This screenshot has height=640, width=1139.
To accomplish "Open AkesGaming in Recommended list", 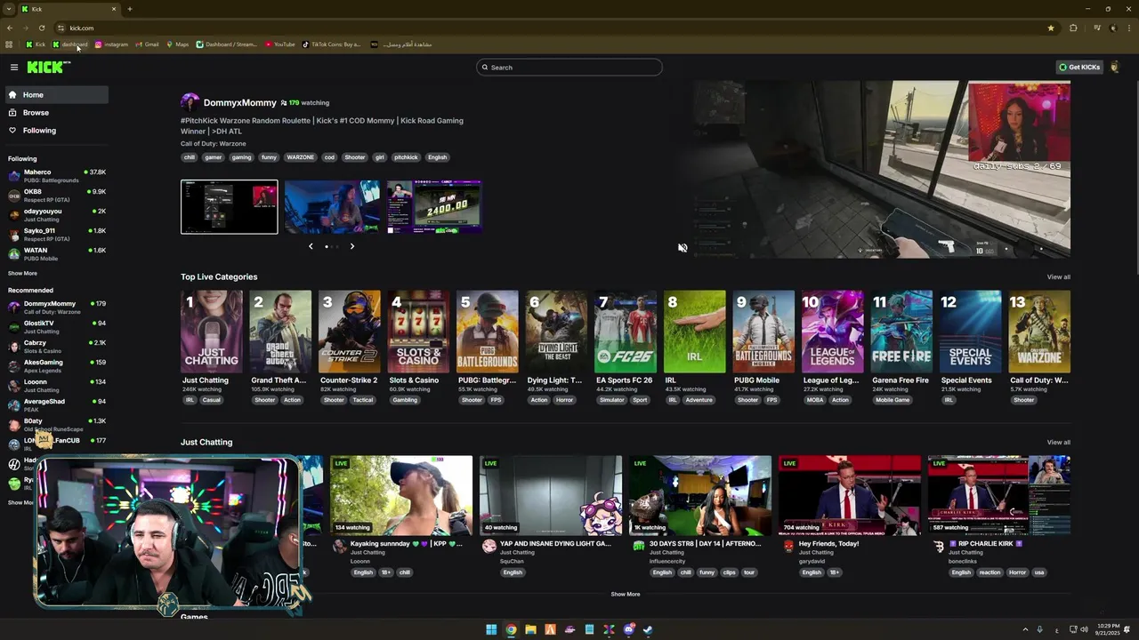I will [x=56, y=366].
